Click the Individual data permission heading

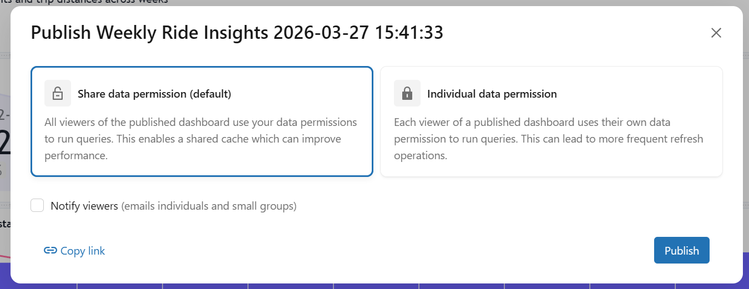pyautogui.click(x=492, y=94)
